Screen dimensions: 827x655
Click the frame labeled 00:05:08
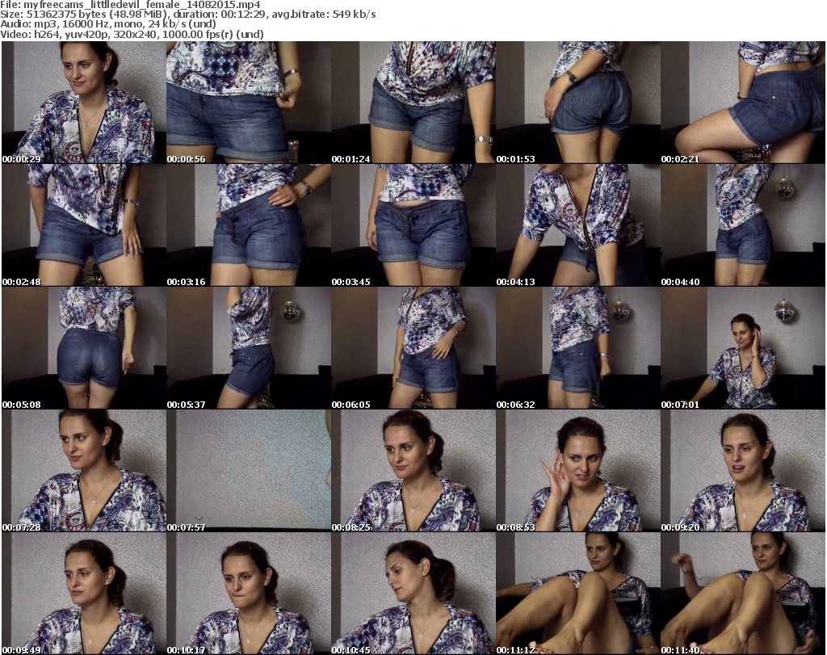(83, 348)
